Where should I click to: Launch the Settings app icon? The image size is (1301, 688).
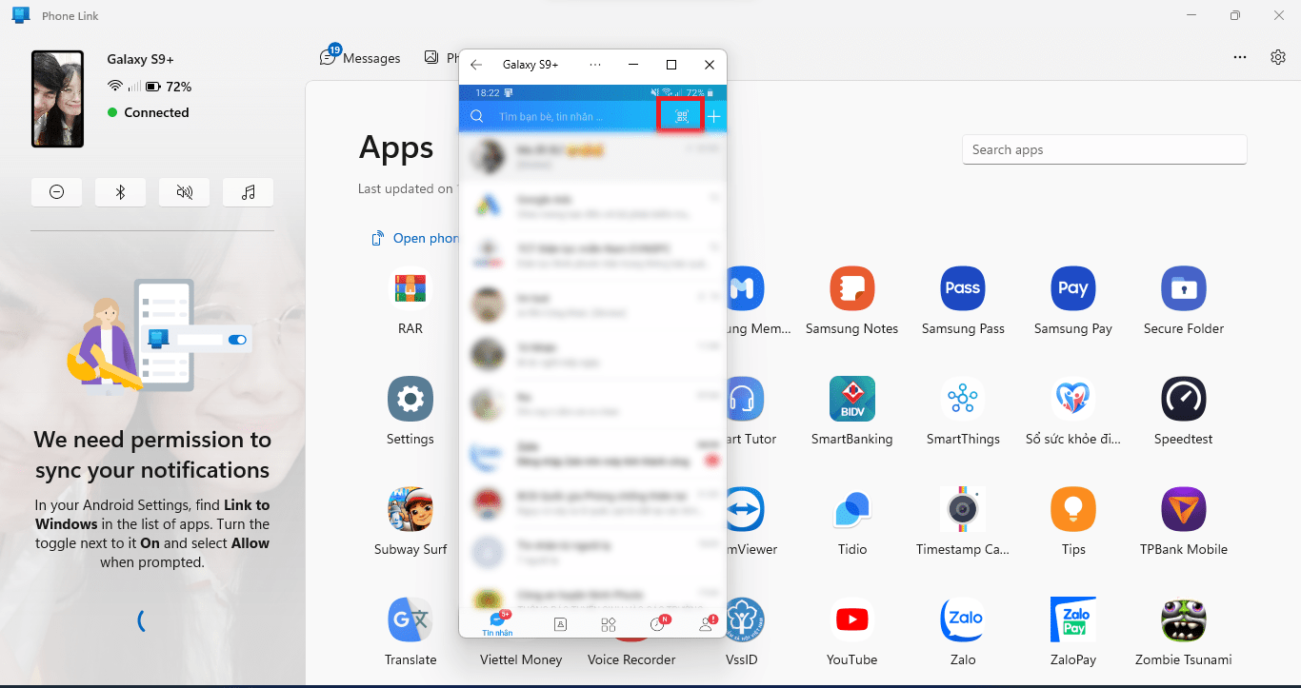tap(410, 399)
